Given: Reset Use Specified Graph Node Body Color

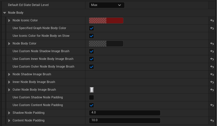Looking at the screenshot, I should click(212, 28).
